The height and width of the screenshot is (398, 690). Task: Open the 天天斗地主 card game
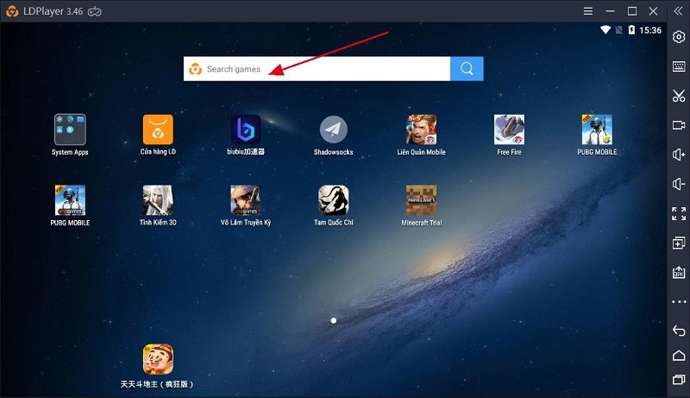click(x=158, y=359)
